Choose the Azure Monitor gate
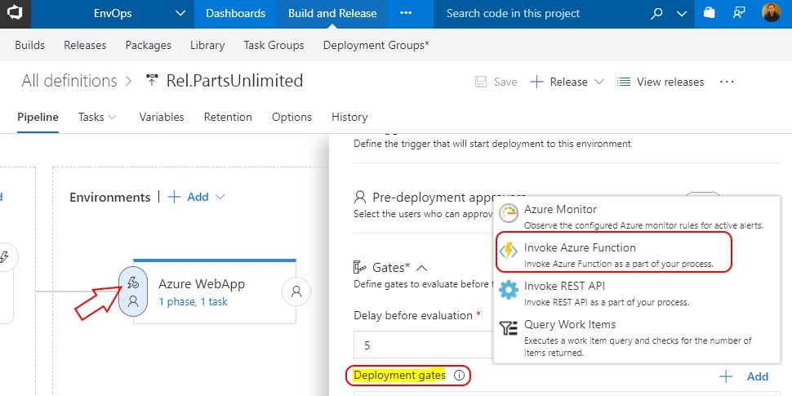This screenshot has width=792, height=396. tap(637, 216)
